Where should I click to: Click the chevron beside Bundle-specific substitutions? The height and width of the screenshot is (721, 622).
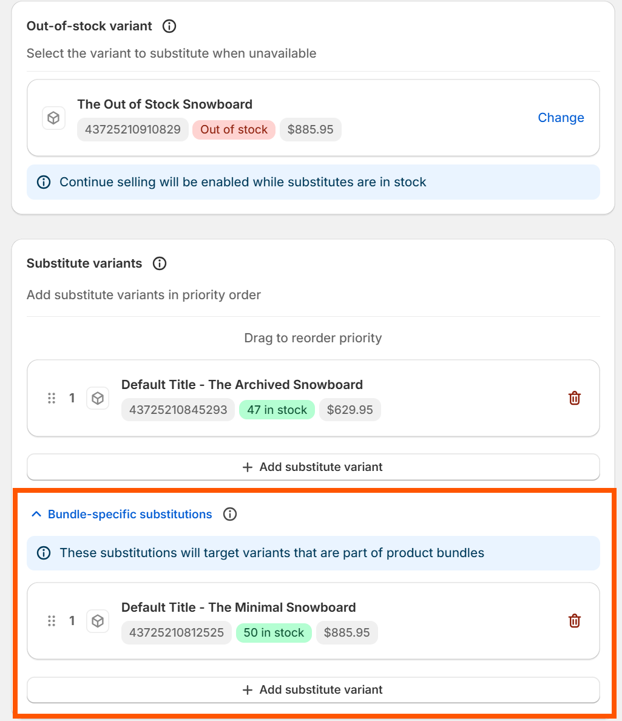point(36,514)
